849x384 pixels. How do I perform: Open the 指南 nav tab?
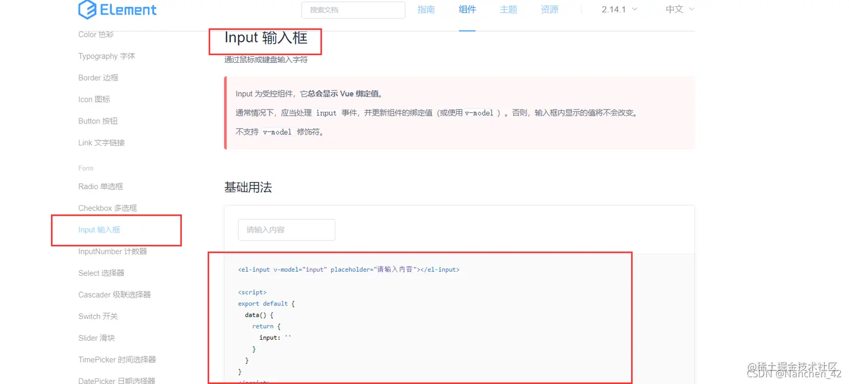tap(426, 10)
